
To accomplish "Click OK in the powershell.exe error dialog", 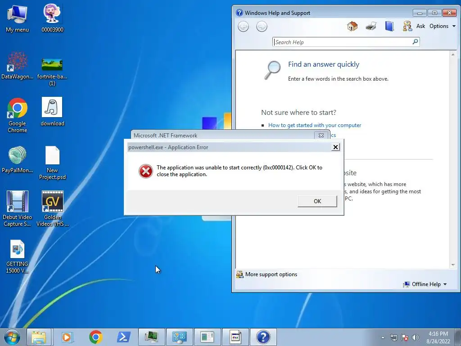I will coord(317,201).
